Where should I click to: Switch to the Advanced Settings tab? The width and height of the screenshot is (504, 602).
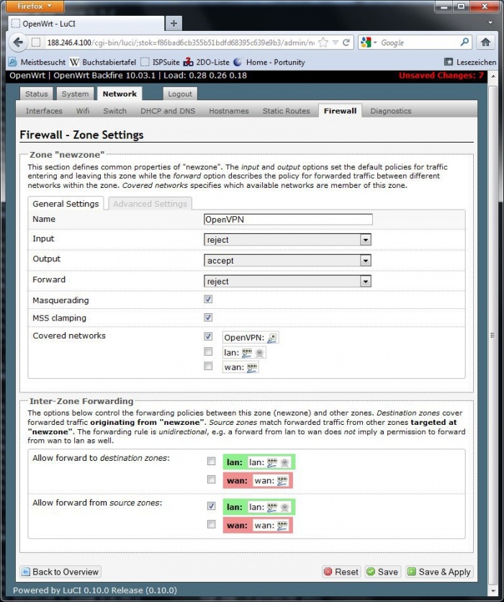(150, 204)
